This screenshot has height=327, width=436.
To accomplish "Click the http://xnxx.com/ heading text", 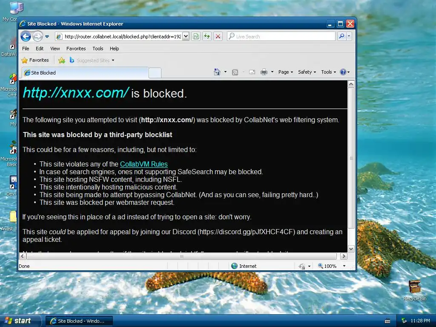I will point(75,92).
